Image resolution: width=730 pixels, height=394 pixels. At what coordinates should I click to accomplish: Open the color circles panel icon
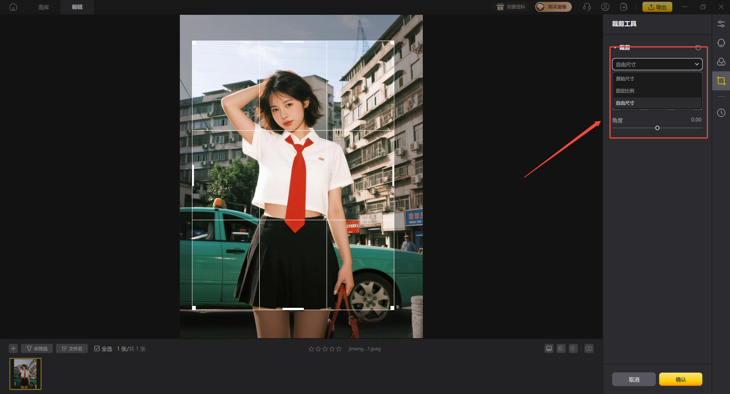click(721, 62)
